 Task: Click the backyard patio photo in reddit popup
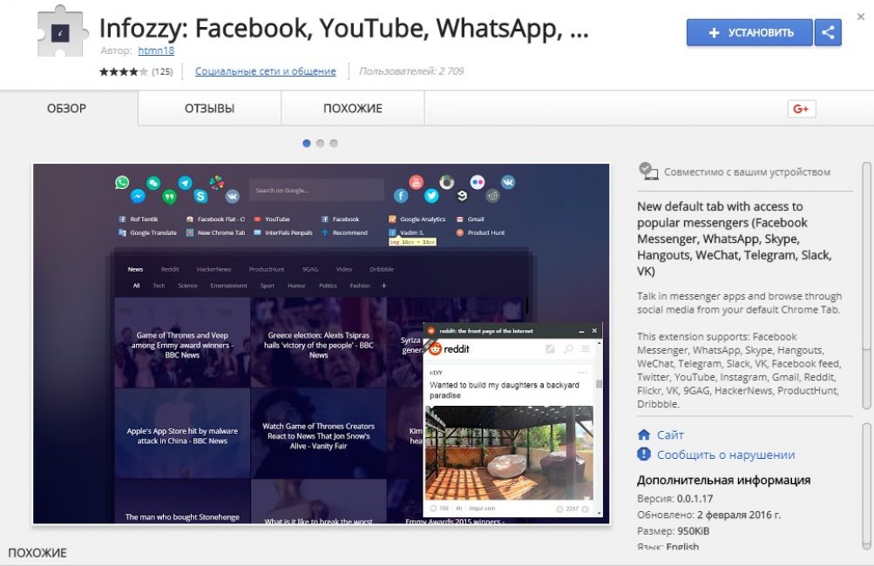point(509,453)
